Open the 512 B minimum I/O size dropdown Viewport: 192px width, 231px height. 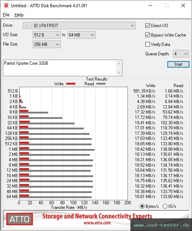(47, 35)
